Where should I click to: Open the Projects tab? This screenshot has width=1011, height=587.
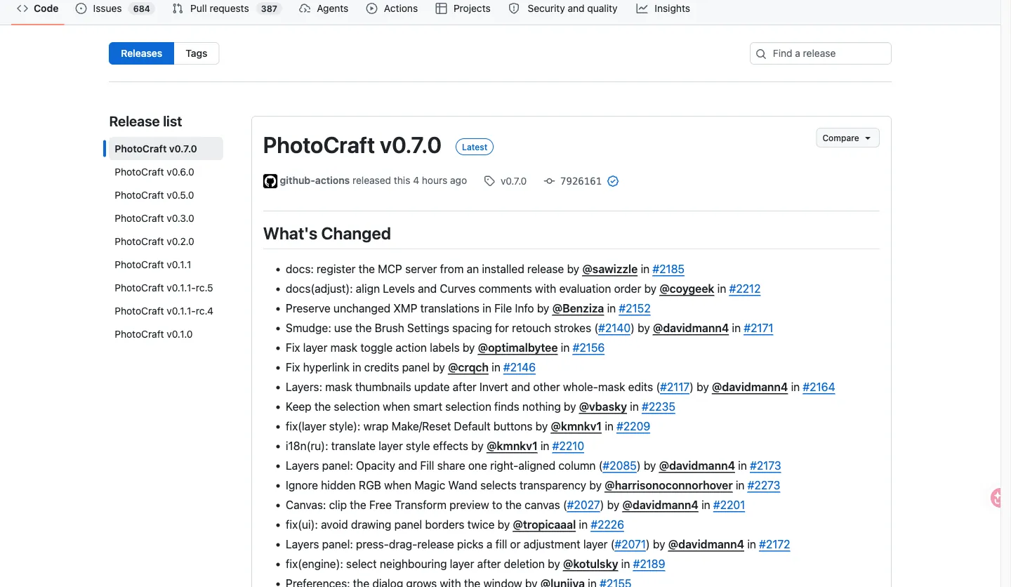click(463, 8)
